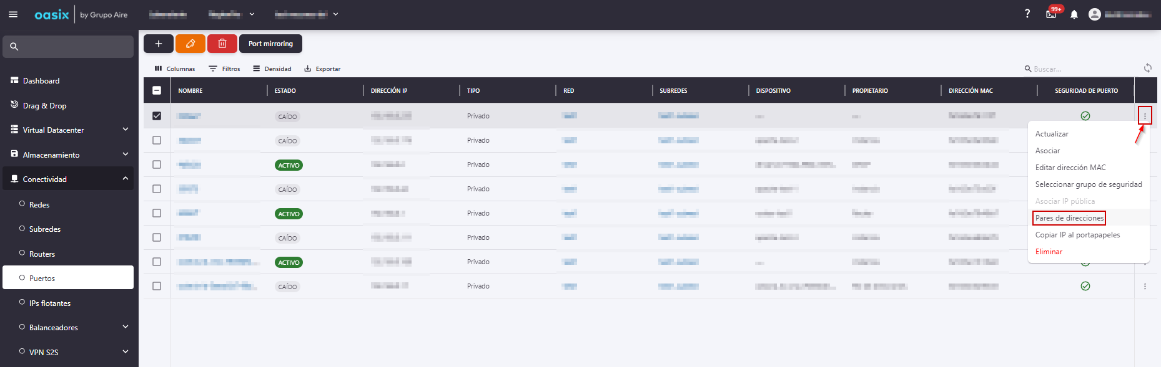Viewport: 1161px width, 367px height.
Task: Click the Port mirroring button
Action: tap(270, 44)
